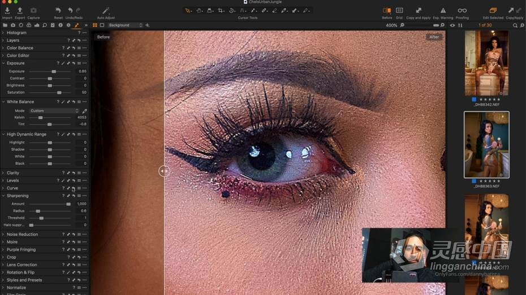Open the Capture camera tool tab
Viewport: 526px width, 295px height.
point(13,25)
